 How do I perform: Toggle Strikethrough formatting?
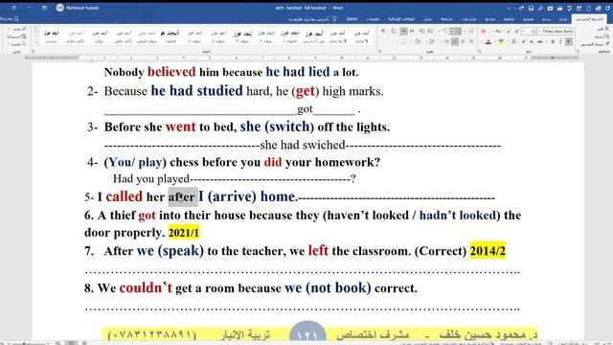[x=540, y=41]
